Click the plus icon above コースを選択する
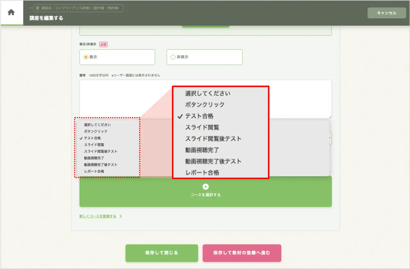Image resolution: width=410 pixels, height=269 pixels. (x=206, y=187)
